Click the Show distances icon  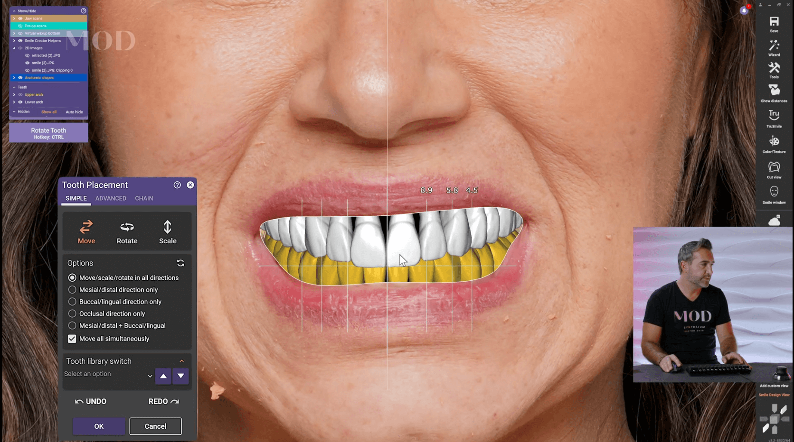[774, 91]
